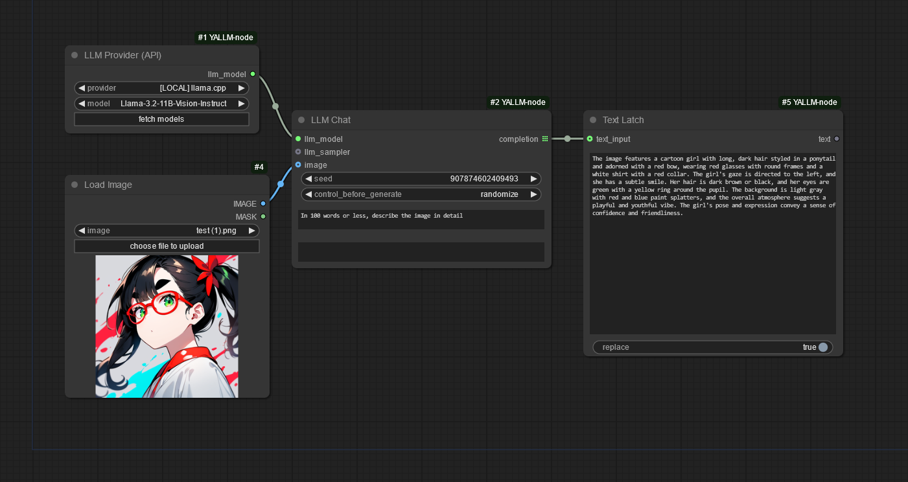Select previous model with left arrow
The width and height of the screenshot is (908, 482).
[82, 104]
